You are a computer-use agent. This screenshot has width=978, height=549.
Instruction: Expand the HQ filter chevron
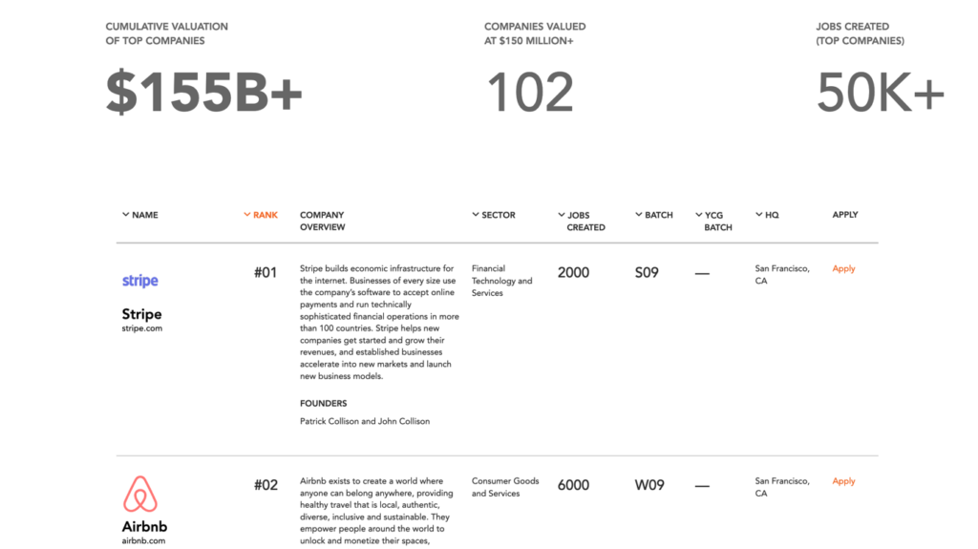759,215
